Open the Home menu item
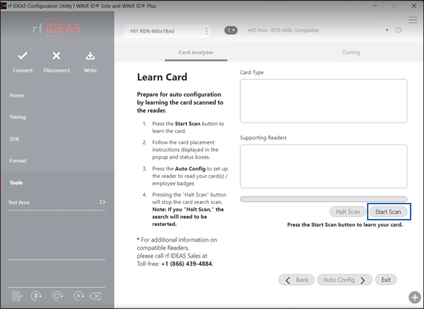Viewport: 424px width, 309px height. pos(17,95)
